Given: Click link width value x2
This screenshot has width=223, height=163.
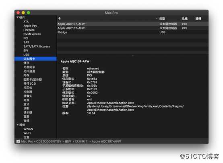Looking at the screenshot, I should (89, 96).
